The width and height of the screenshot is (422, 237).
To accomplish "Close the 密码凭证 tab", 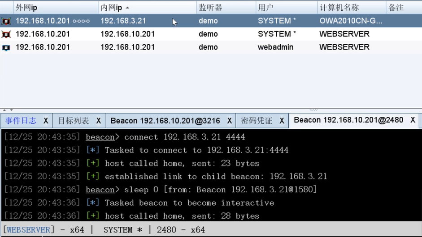I will 282,121.
